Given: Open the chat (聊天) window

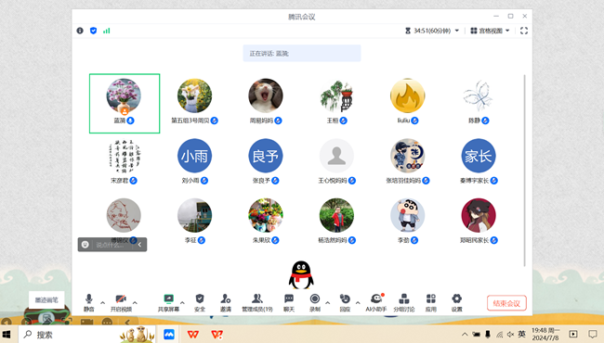Looking at the screenshot, I should coord(289,302).
